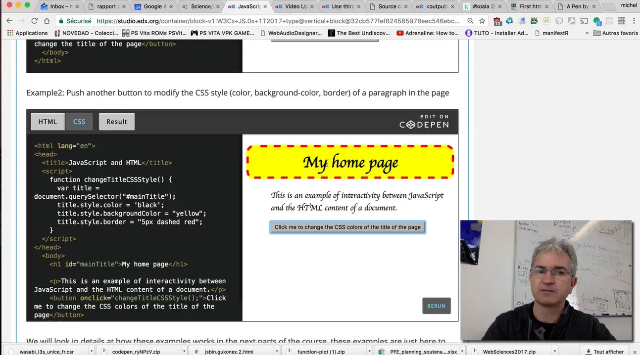This screenshot has height=355, width=640.
Task: Open the Adrenaline: How to... YouTube bookmark
Action: click(x=428, y=33)
